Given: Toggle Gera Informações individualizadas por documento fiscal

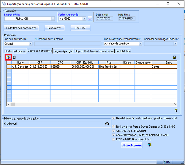Looking at the screenshot, I should click(114, 118).
